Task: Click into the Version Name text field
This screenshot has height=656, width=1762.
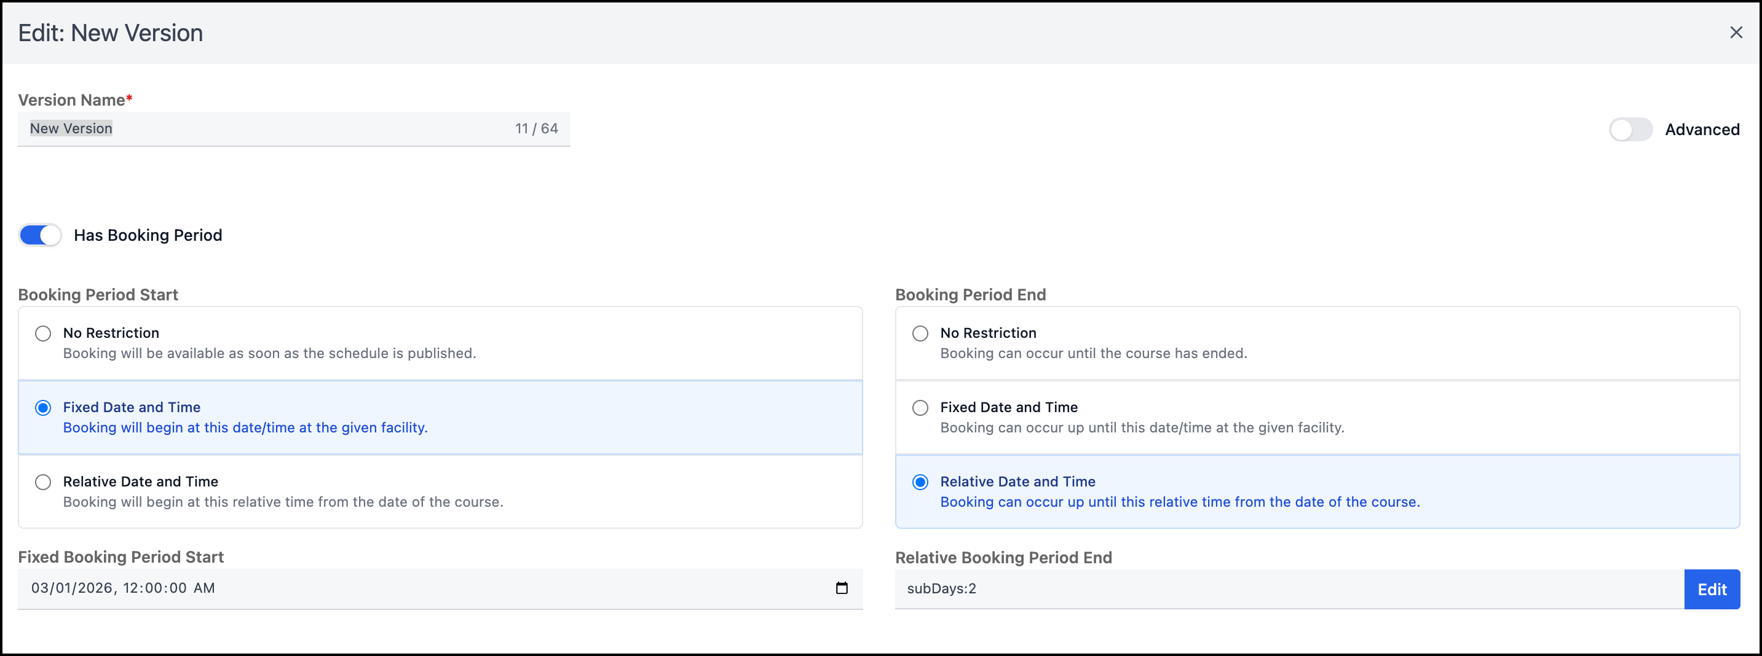Action: pyautogui.click(x=274, y=128)
